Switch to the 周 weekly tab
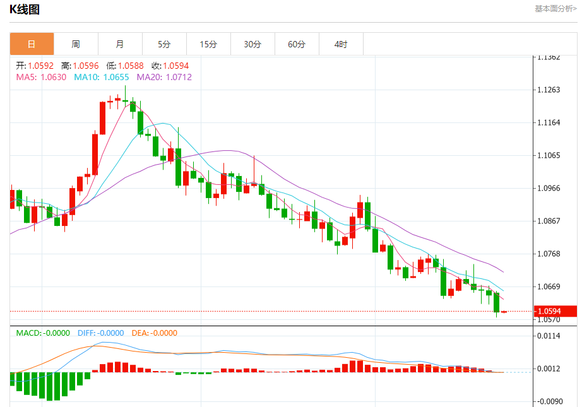This screenshot has width=582, height=407. tap(76, 44)
